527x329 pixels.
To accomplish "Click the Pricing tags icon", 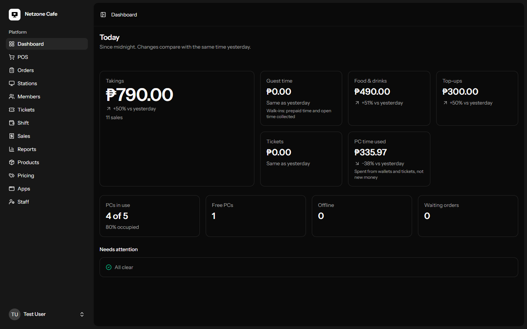I will (x=12, y=175).
